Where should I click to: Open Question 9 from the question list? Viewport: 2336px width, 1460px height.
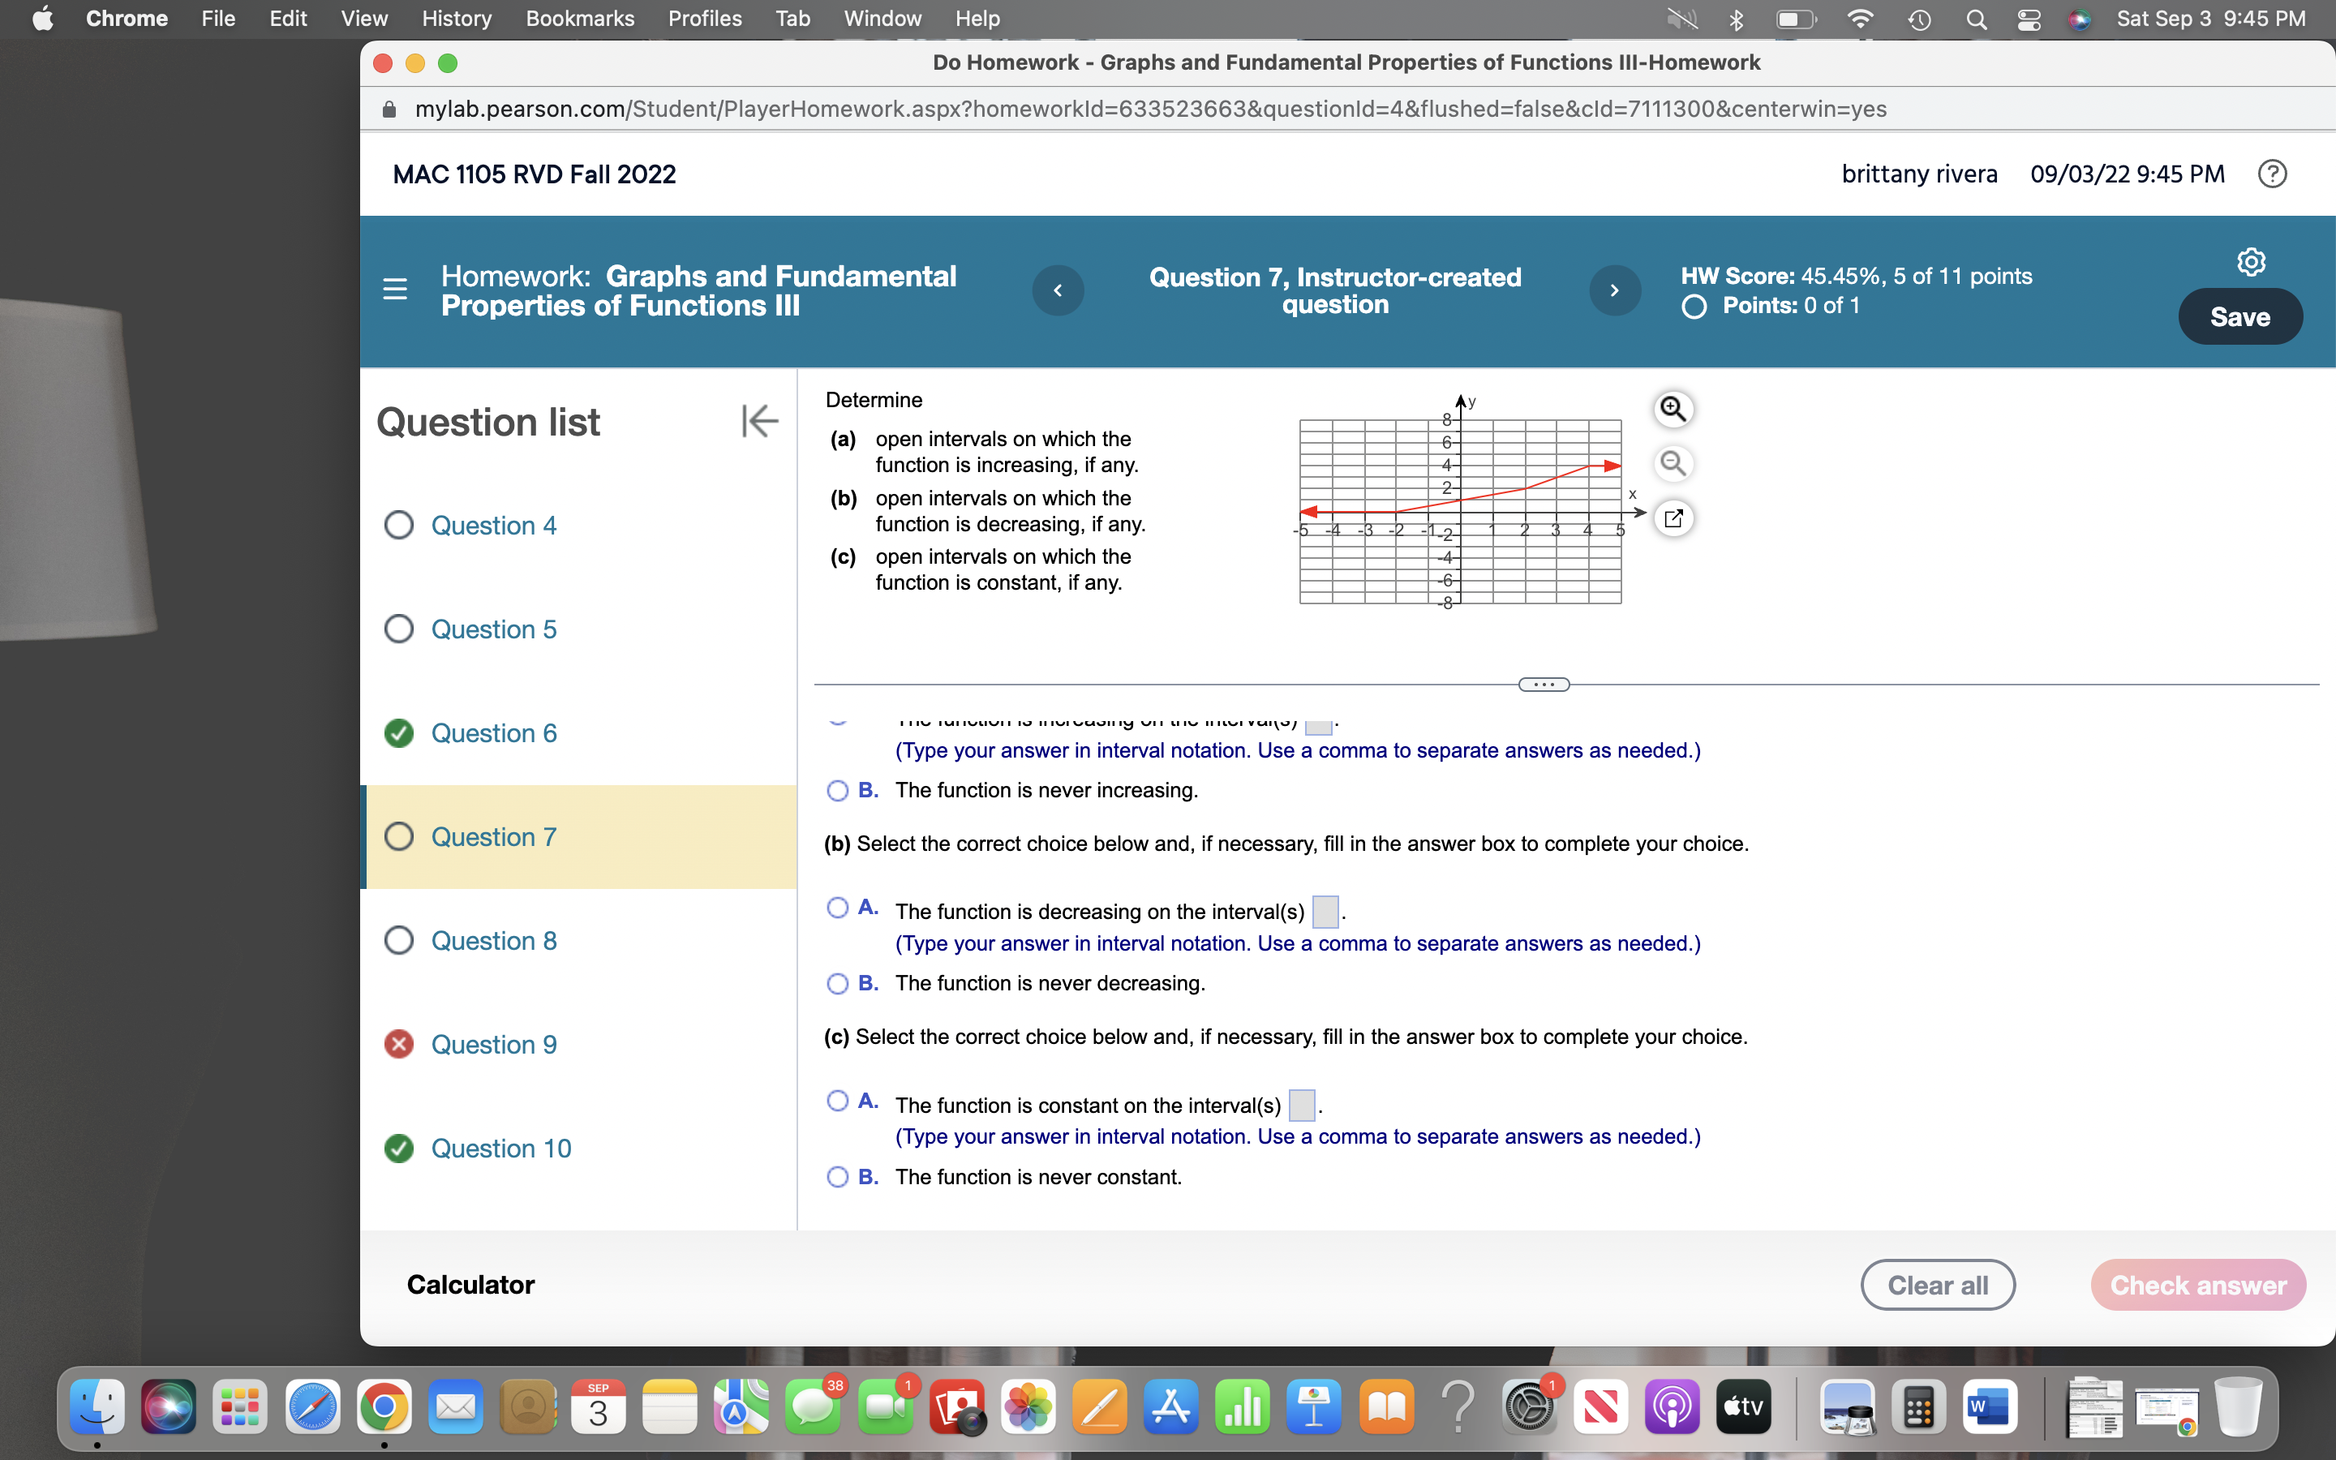point(493,1045)
